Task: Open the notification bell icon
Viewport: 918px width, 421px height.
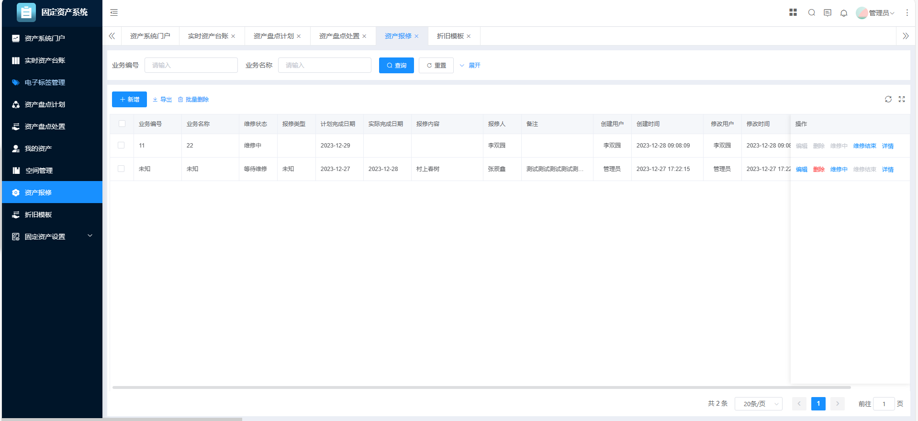Action: pos(844,13)
